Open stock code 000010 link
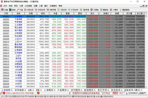 [6, 42]
